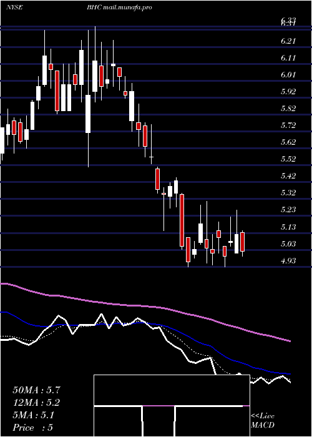Click the 6.11 price axis label
The width and height of the screenshot is (312, 437).
288,58
